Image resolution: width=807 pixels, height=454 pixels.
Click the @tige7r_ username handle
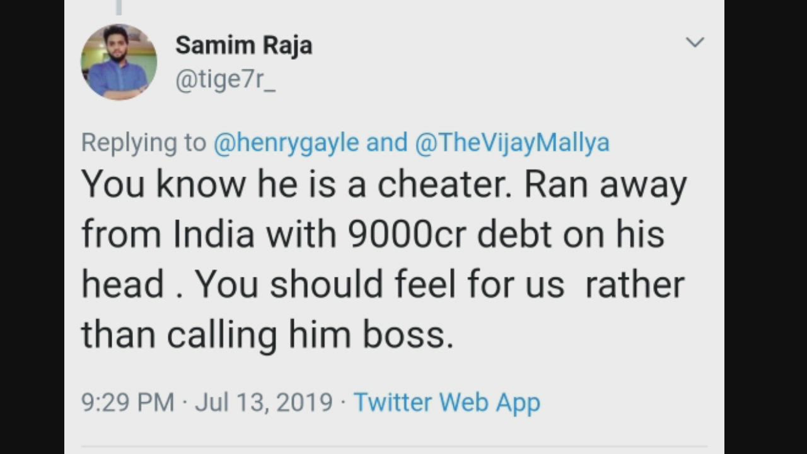point(225,82)
